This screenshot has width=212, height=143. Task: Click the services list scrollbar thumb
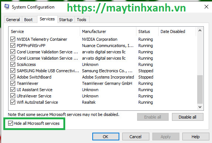click(200, 89)
